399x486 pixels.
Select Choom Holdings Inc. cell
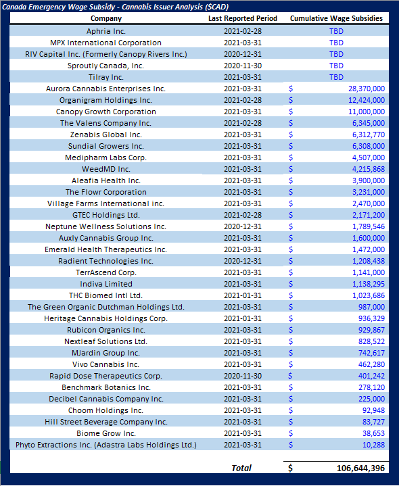(106, 410)
